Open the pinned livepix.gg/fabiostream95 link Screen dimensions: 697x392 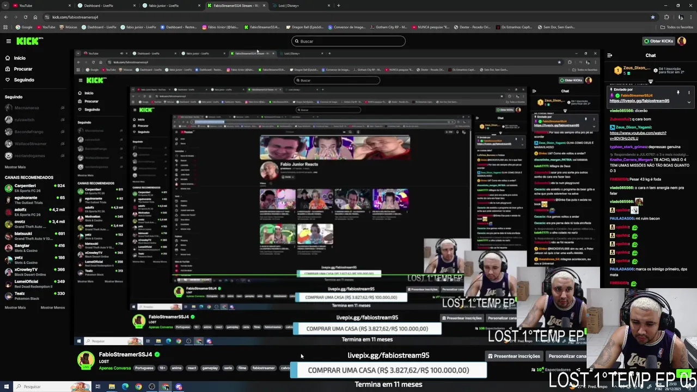point(639,101)
